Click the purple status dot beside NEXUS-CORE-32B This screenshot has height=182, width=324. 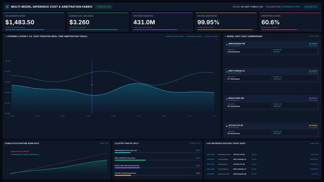click(227, 99)
